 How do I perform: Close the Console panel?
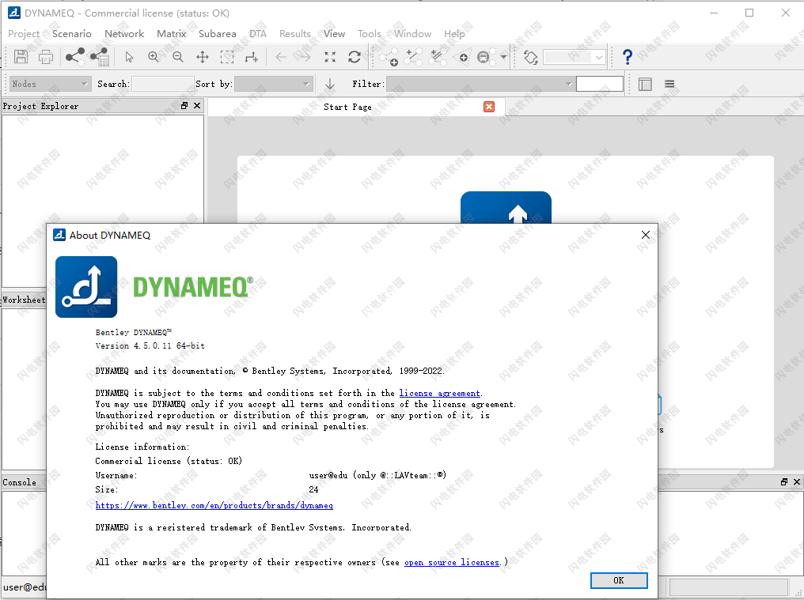click(796, 481)
